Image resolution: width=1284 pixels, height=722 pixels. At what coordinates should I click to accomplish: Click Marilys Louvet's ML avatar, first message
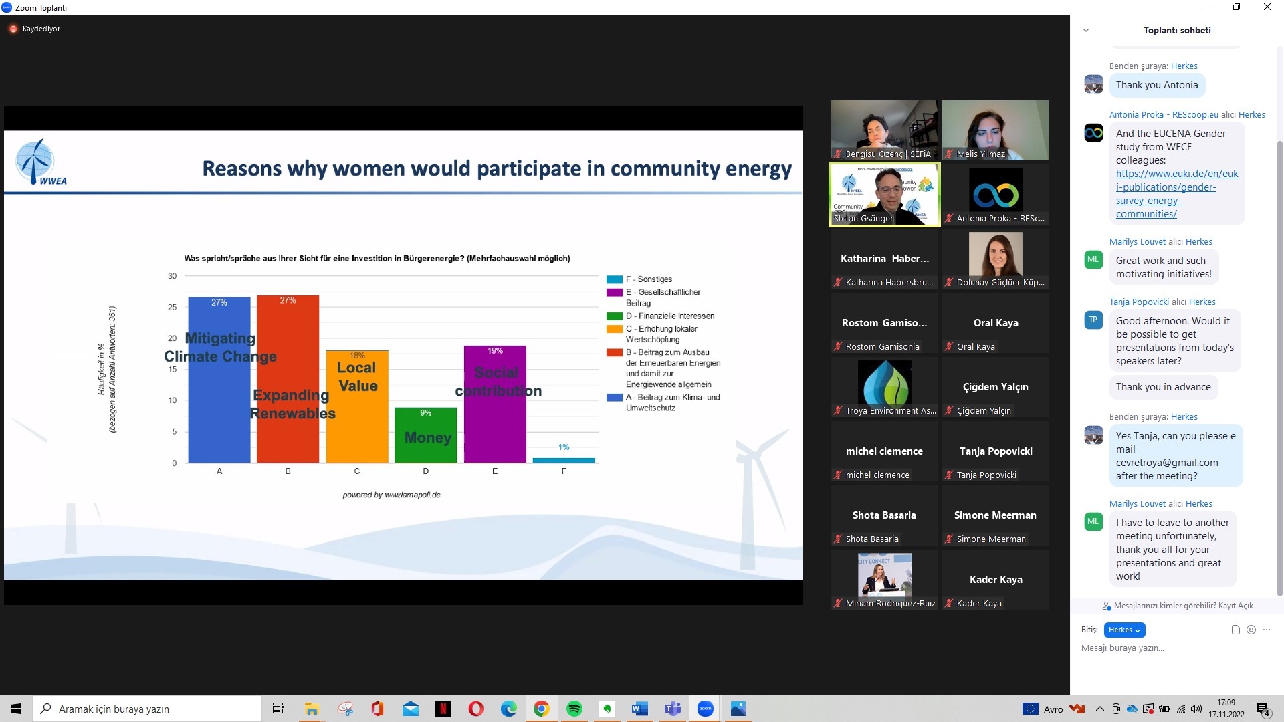click(1093, 259)
